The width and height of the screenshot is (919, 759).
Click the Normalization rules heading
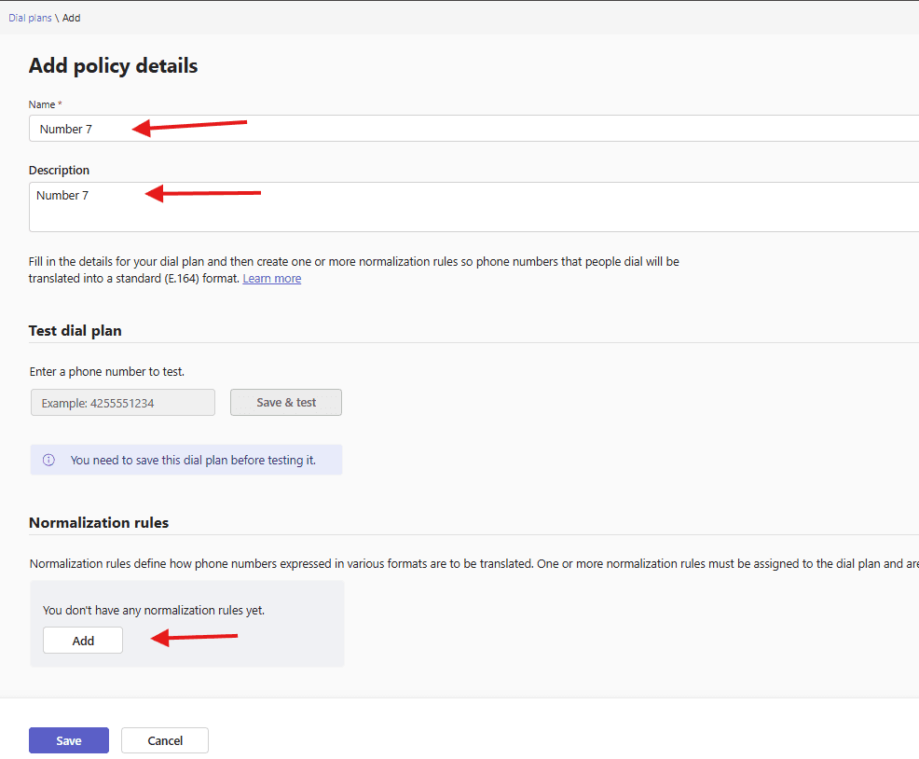pos(99,522)
